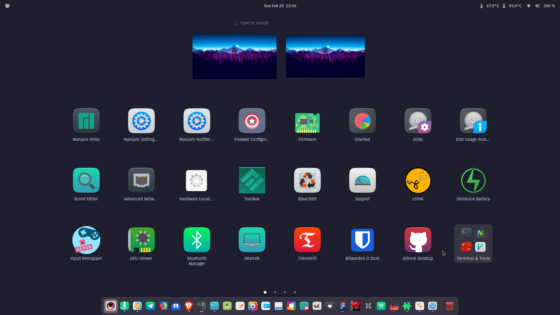The height and width of the screenshot is (315, 560).
Task: Launch Bluetooth Manager
Action: 197,246
